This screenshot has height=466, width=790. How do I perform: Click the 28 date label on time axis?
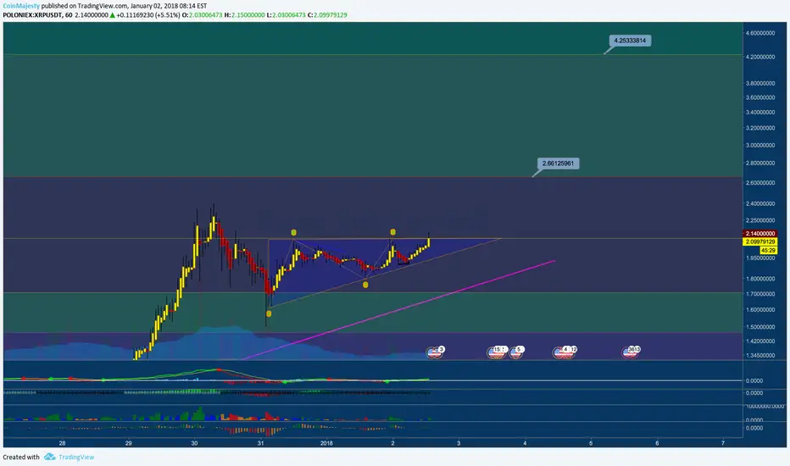(x=62, y=443)
